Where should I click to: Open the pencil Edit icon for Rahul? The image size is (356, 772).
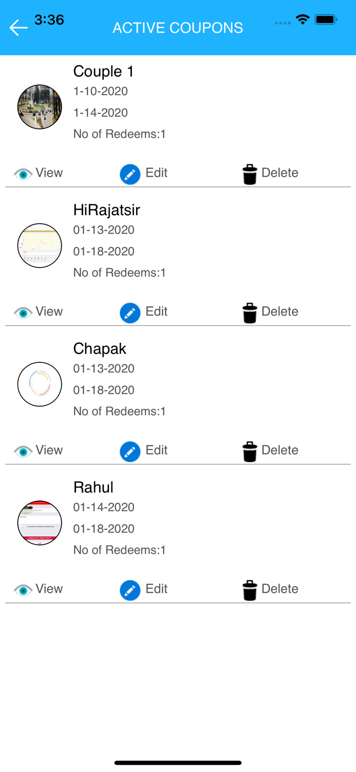click(x=130, y=590)
